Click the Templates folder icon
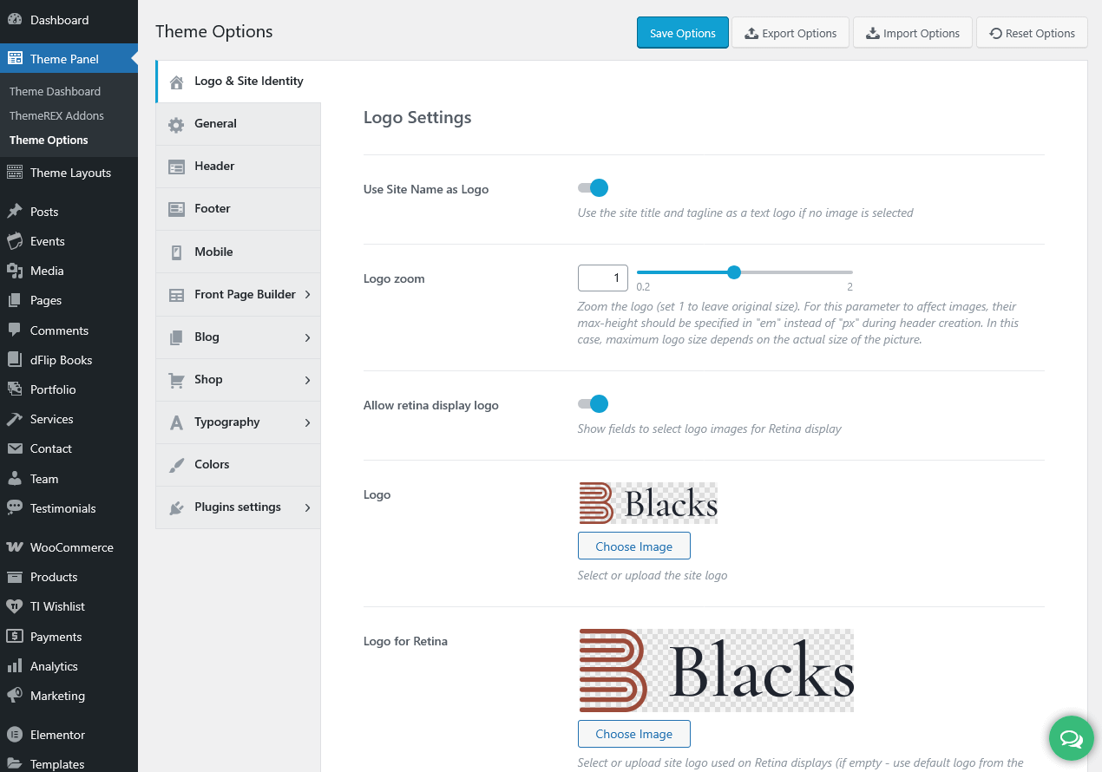The height and width of the screenshot is (772, 1102). tap(15, 764)
